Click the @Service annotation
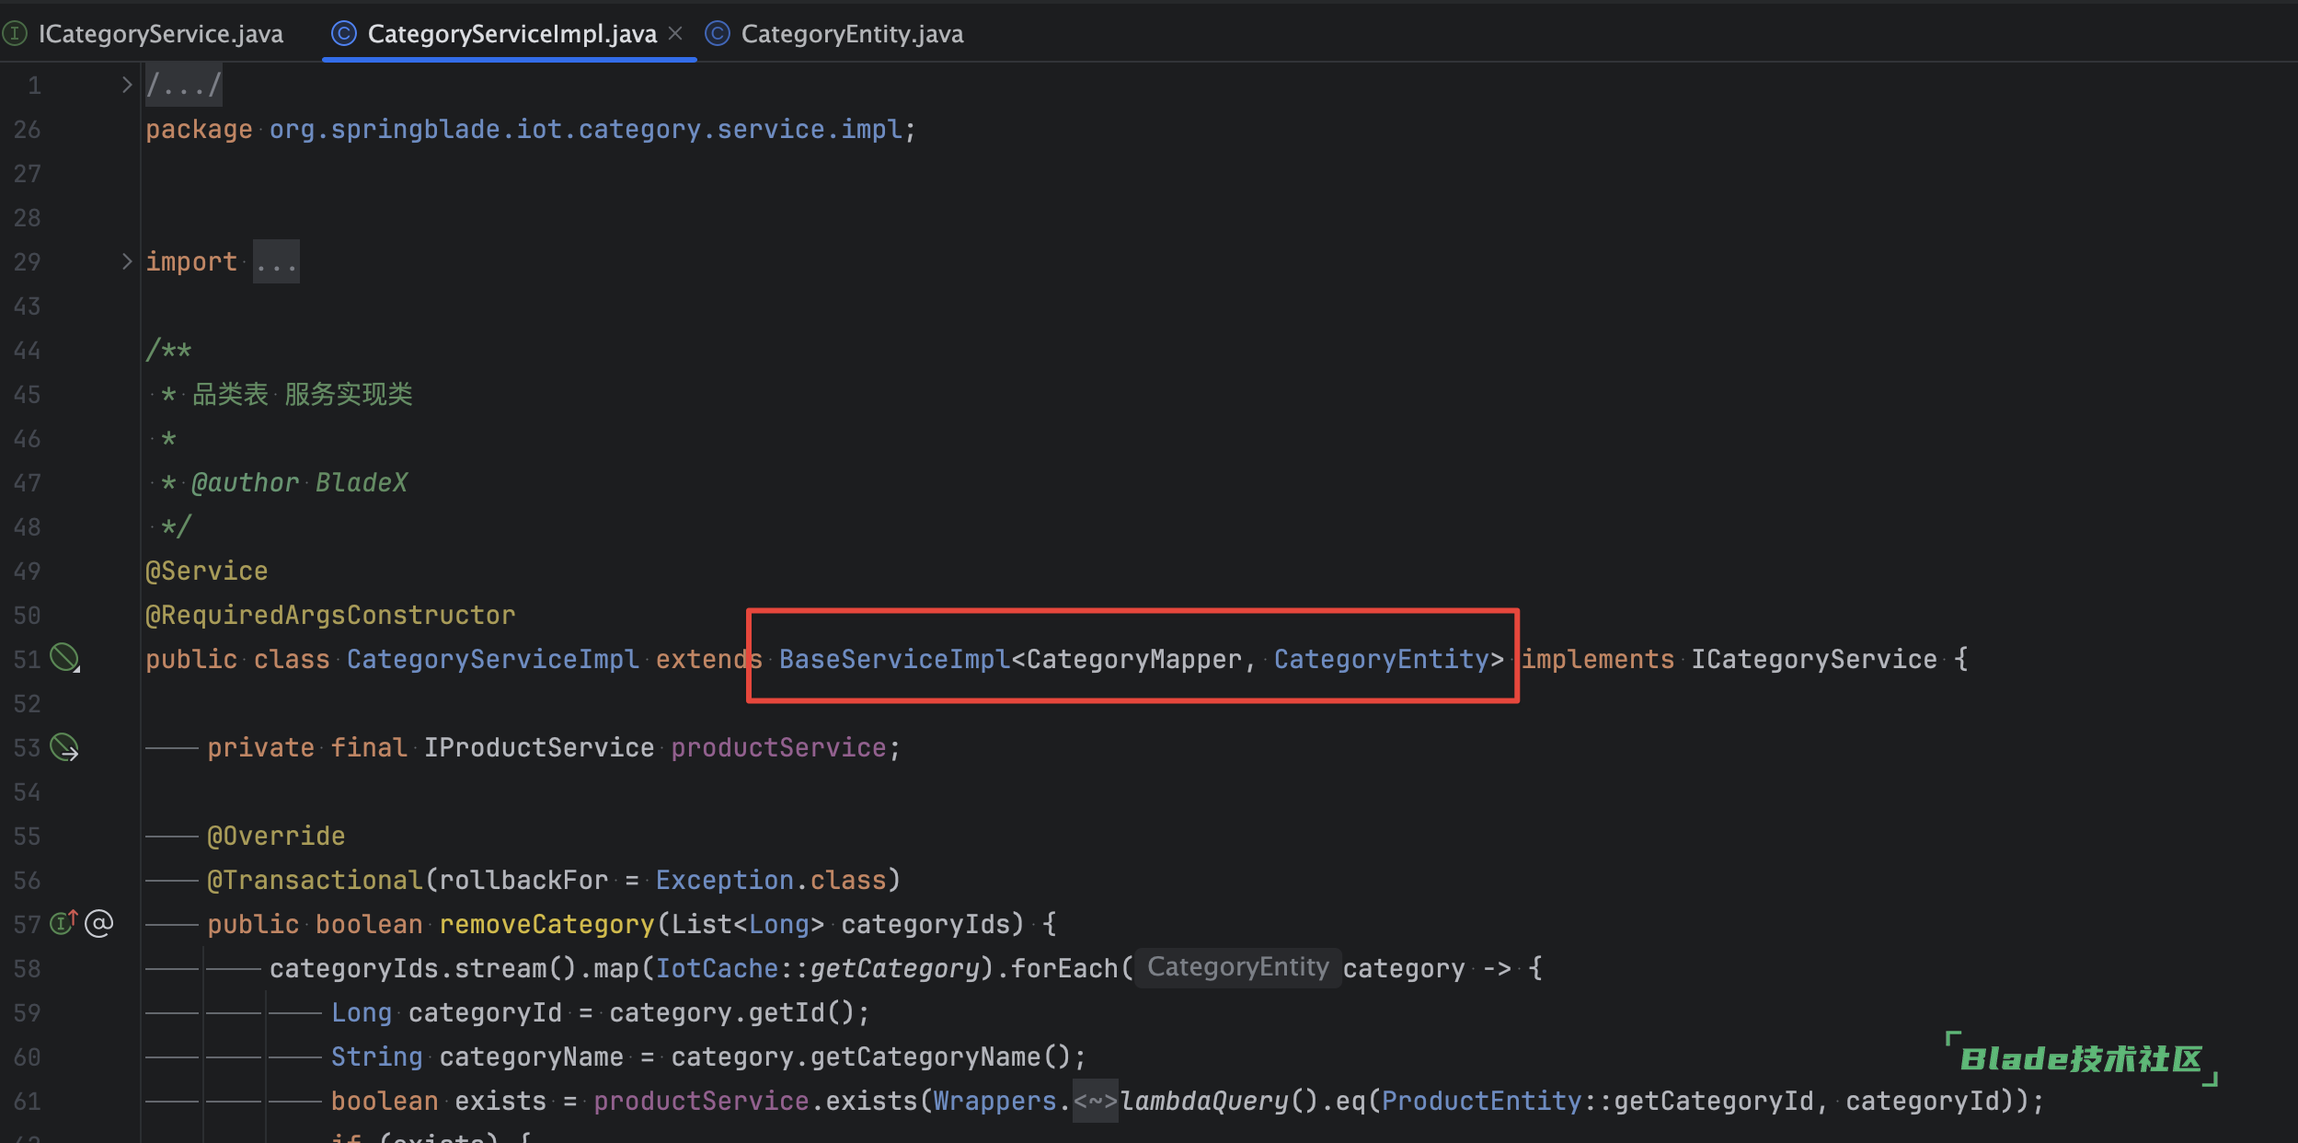2298x1143 pixels. coord(207,571)
